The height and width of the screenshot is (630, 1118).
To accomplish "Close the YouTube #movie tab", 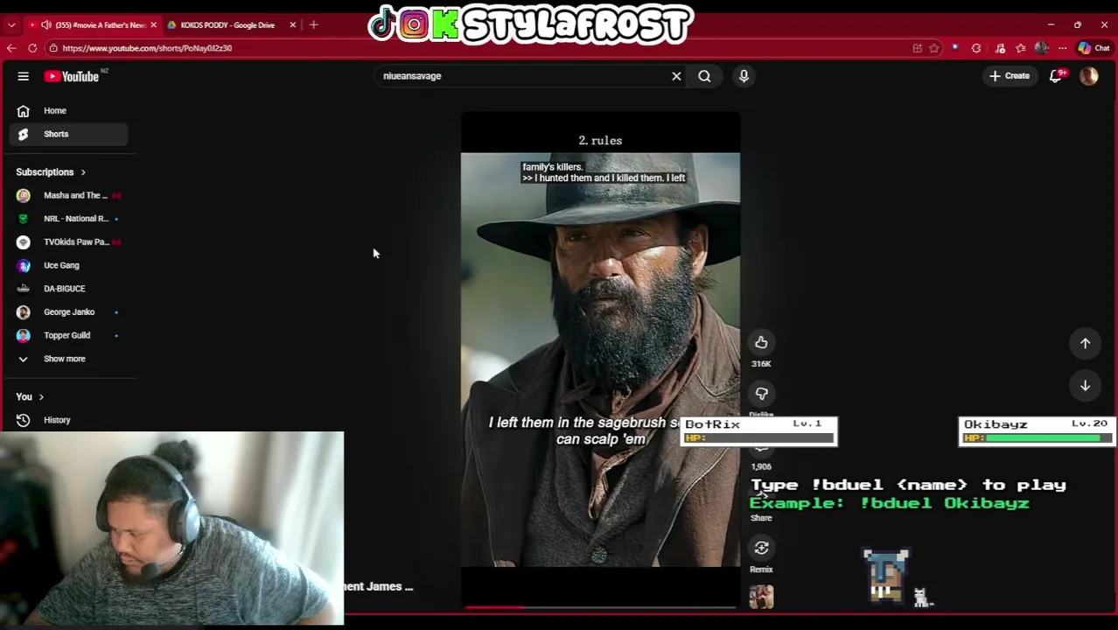I will pos(153,24).
